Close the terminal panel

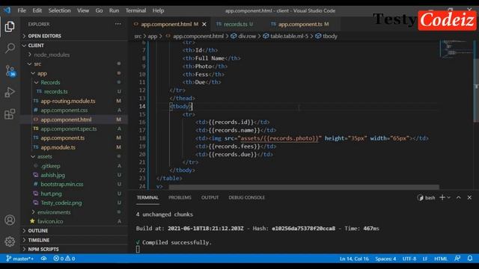click(x=469, y=197)
